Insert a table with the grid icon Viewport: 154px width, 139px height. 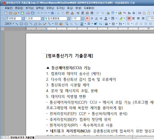pos(113,13)
